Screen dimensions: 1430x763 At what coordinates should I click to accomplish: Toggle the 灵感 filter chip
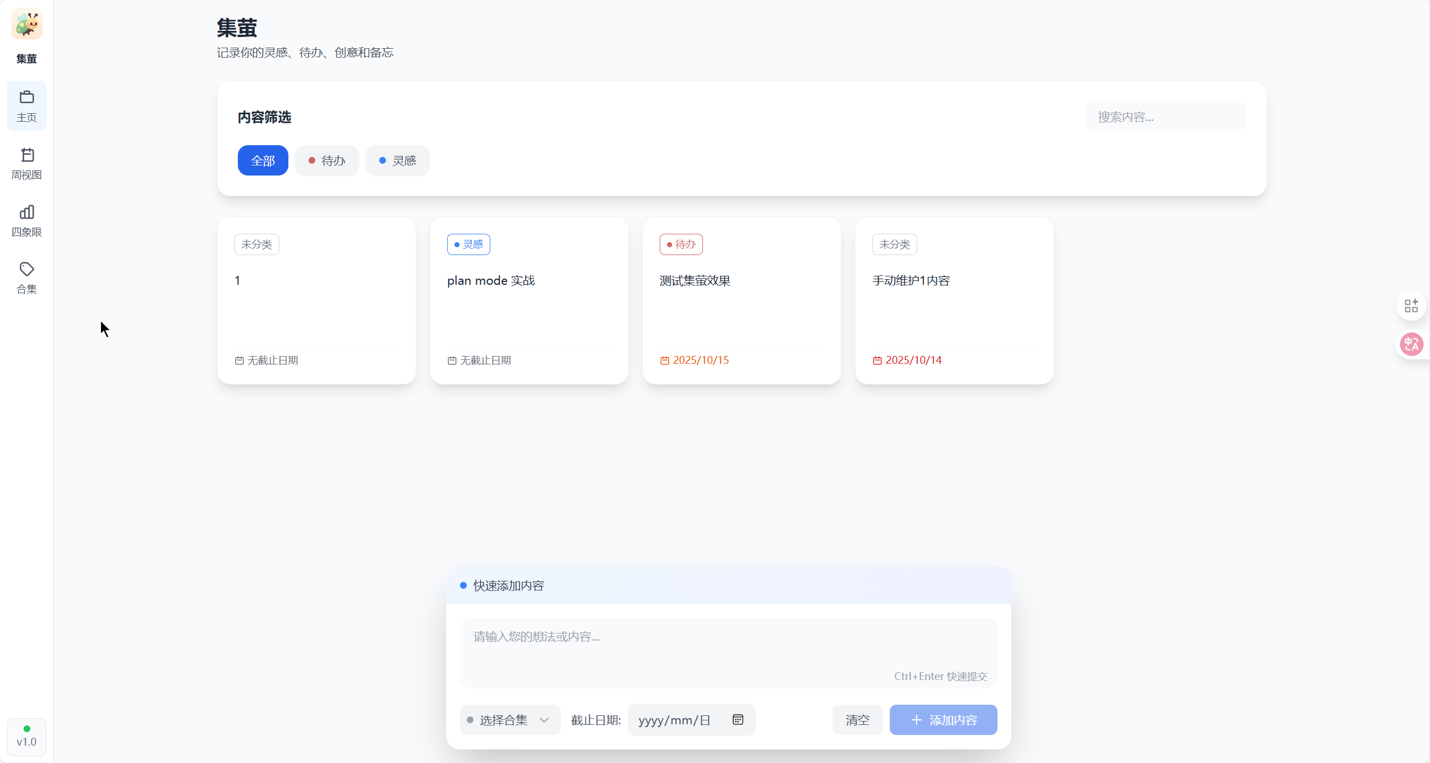pyautogui.click(x=397, y=161)
